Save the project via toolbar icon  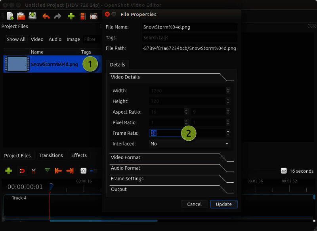pyautogui.click(x=32, y=16)
